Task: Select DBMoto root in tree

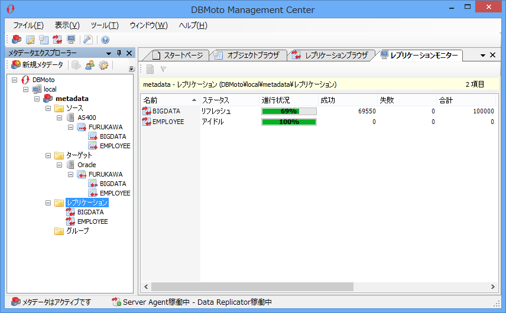Action: click(x=43, y=80)
